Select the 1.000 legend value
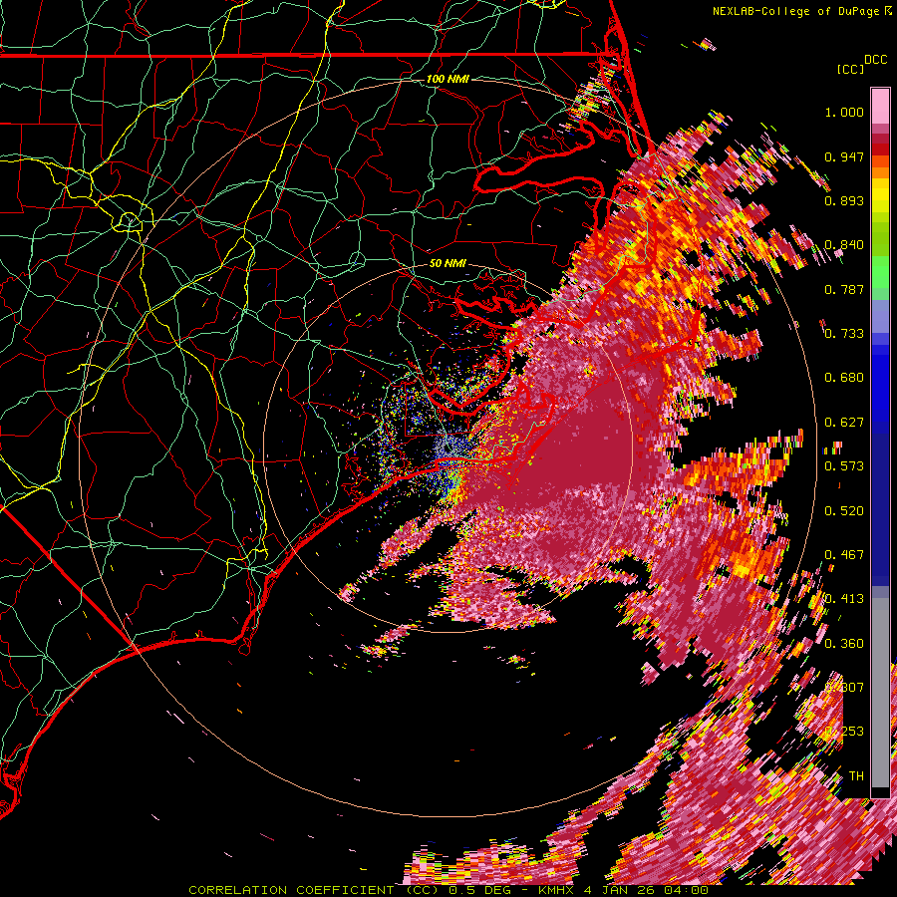The image size is (897, 897). tap(844, 112)
